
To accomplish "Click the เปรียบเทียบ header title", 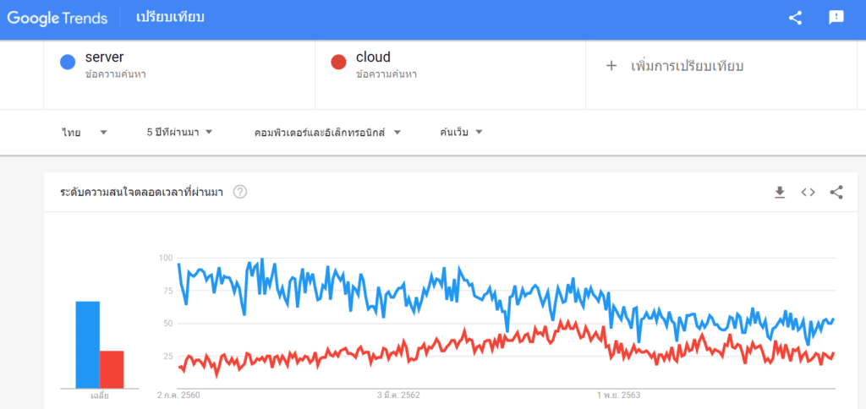I will coord(170,17).
